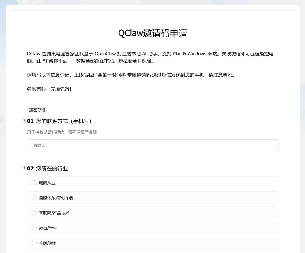This screenshot has width=305, height=253.
Task: Click the hint 用于接收邀请码短信 text
Action: click(62, 132)
